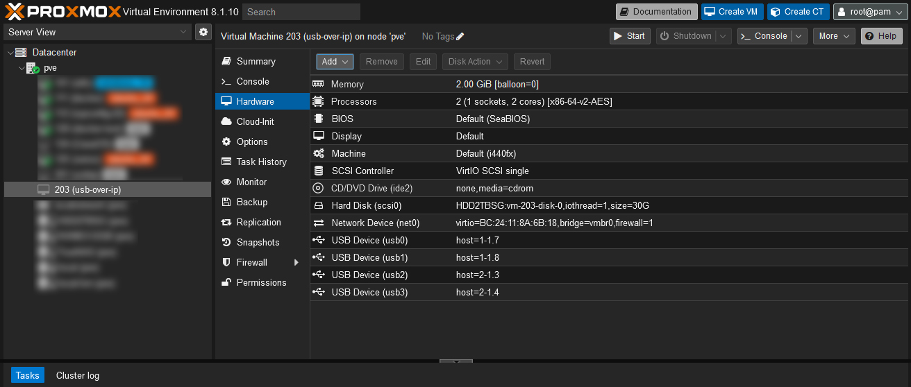Open the Shutdown options arrow
Image resolution: width=911 pixels, height=387 pixels.
tap(724, 36)
